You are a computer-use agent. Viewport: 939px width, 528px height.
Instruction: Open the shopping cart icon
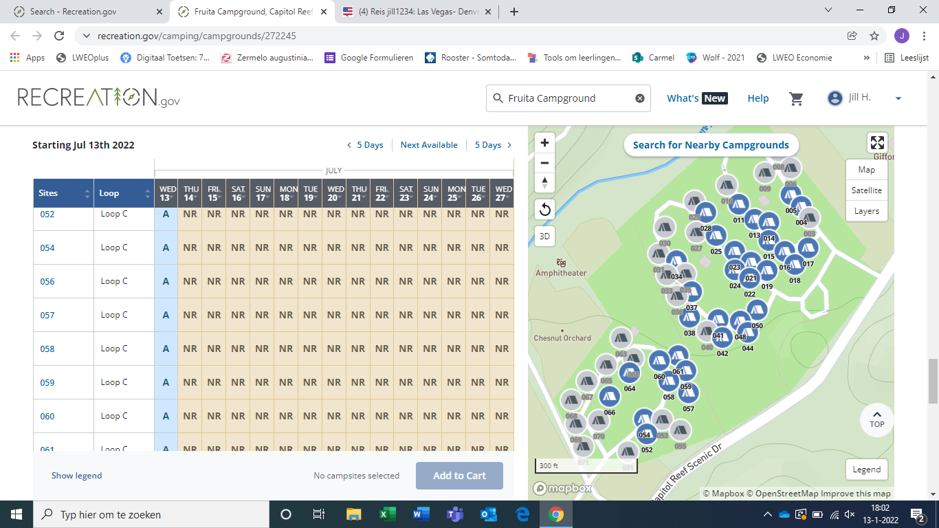pos(797,98)
